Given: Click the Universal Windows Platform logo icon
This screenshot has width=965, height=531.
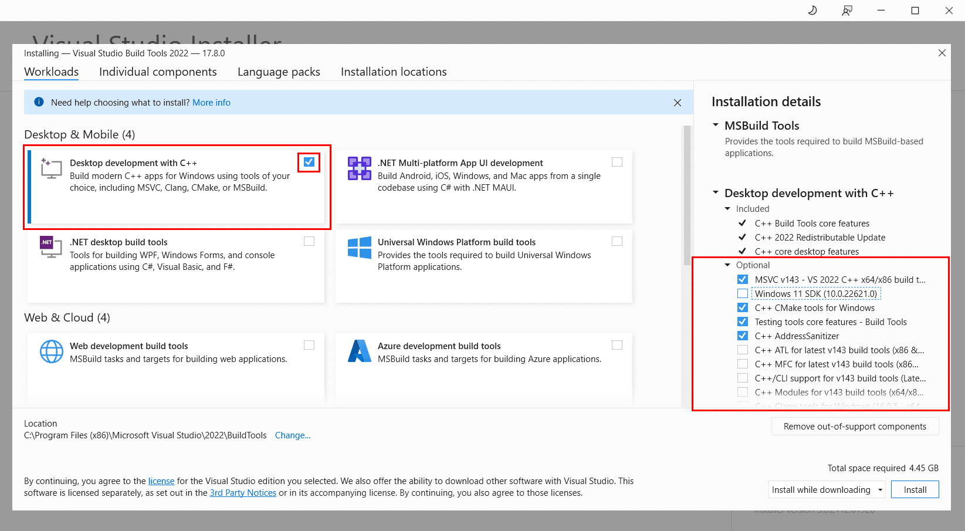Looking at the screenshot, I should pyautogui.click(x=359, y=248).
